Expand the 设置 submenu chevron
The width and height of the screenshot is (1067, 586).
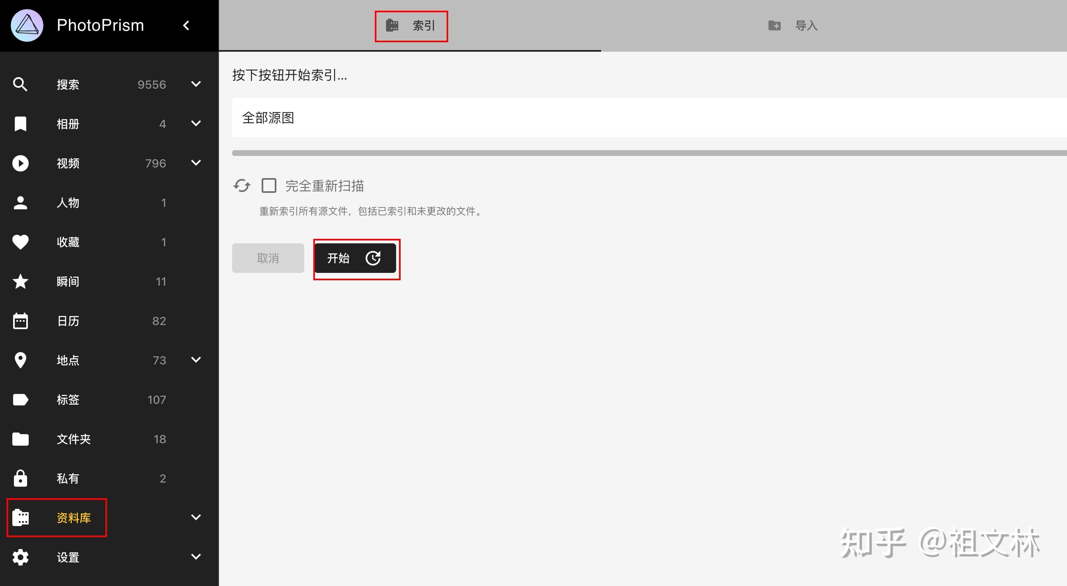(196, 556)
